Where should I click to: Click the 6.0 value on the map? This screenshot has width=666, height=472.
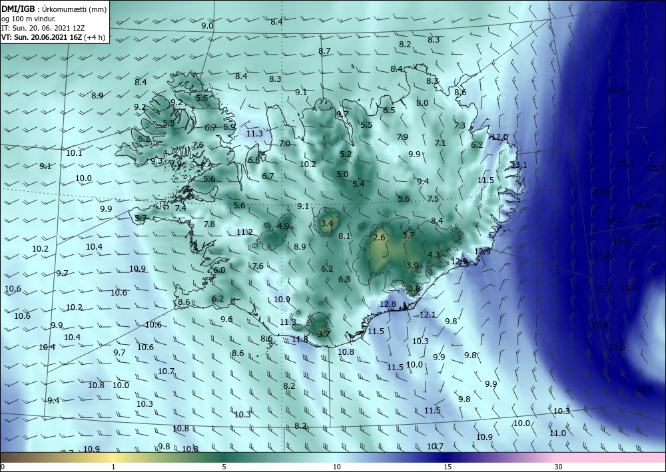[219, 270]
